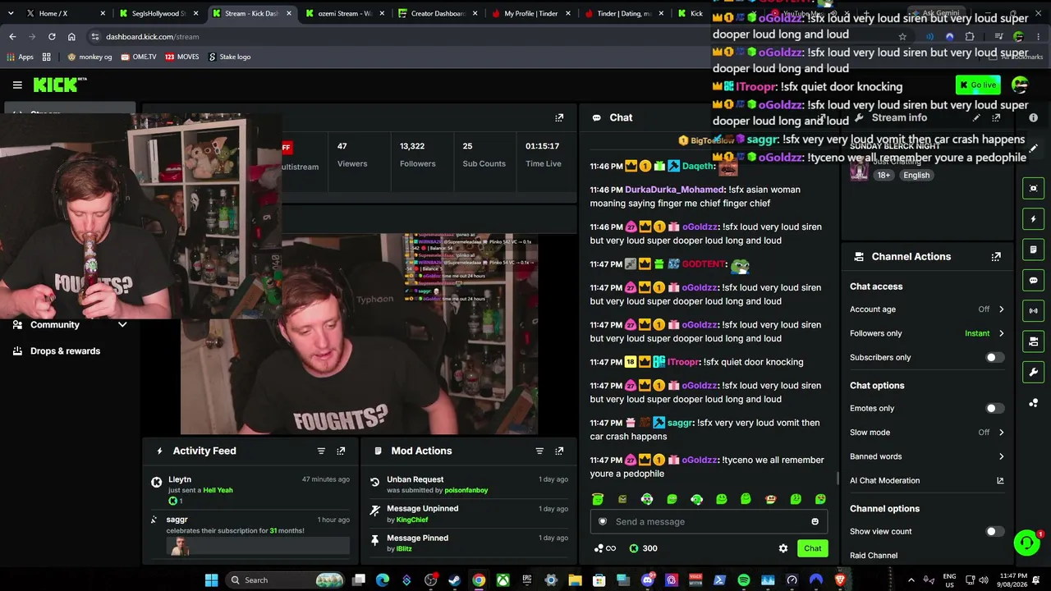Open the chat bubble sidebar shortcut
This screenshot has height=591, width=1051.
1033,280
